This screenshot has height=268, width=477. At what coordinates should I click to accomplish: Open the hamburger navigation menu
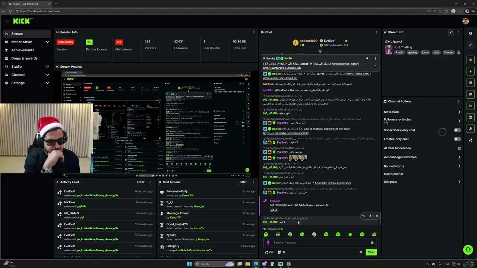7,21
